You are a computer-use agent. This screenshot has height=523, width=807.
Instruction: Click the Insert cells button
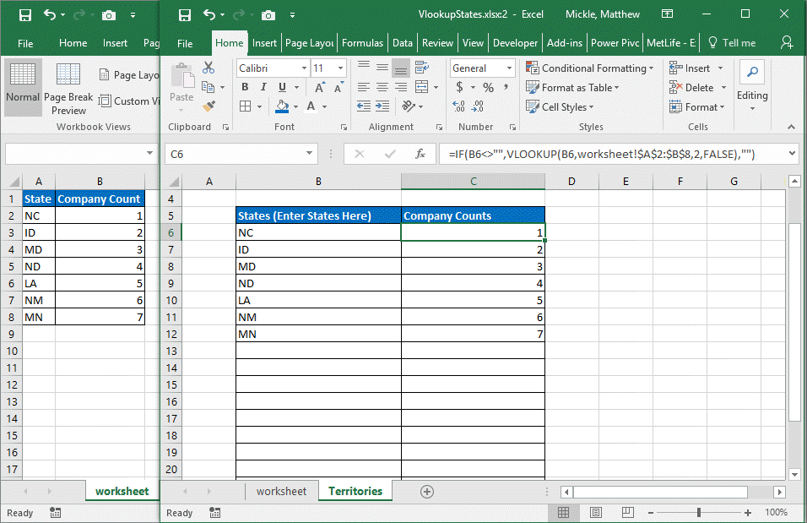[x=697, y=68]
